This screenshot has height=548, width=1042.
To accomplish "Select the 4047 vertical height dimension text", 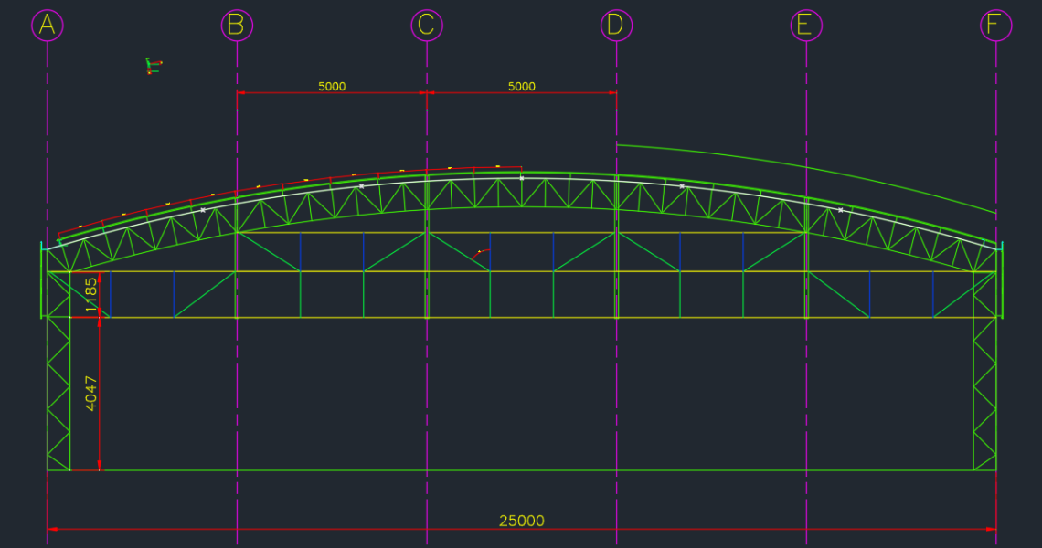I will click(x=90, y=393).
